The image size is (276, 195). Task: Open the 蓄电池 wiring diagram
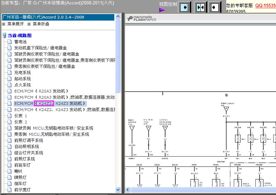click(x=20, y=42)
